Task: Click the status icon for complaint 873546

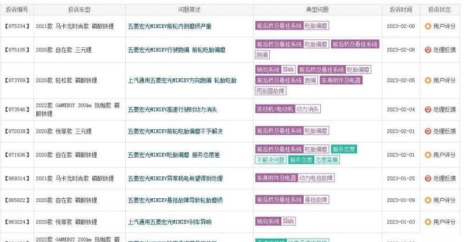Action: pos(428,110)
